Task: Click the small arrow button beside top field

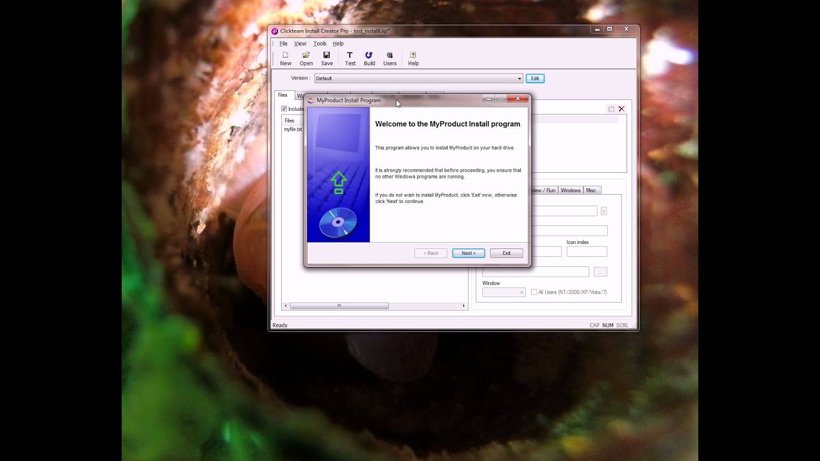Action: [x=603, y=211]
